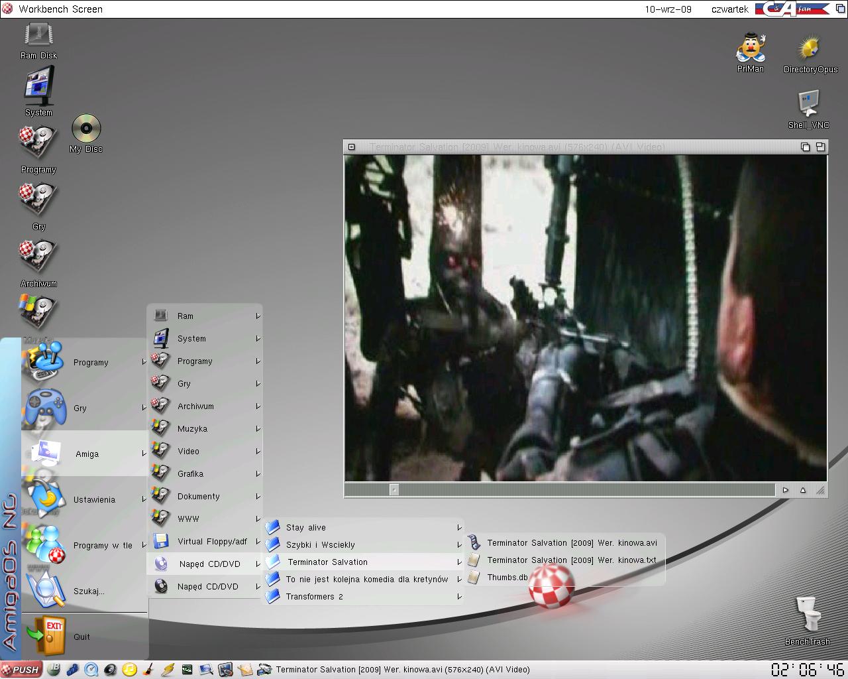Click the video window close gadget
The height and width of the screenshot is (679, 848).
[352, 147]
